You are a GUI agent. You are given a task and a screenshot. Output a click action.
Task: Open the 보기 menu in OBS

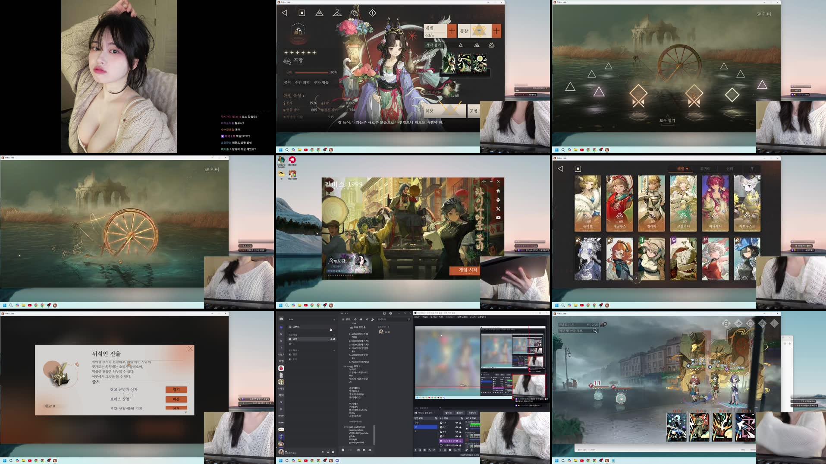click(433, 317)
